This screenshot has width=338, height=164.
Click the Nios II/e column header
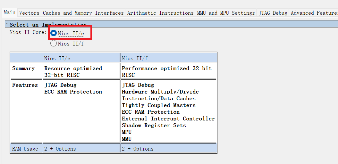point(81,58)
